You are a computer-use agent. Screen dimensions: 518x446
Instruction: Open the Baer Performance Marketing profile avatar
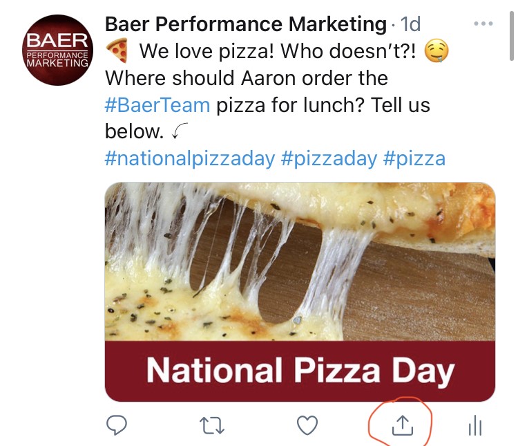click(57, 52)
